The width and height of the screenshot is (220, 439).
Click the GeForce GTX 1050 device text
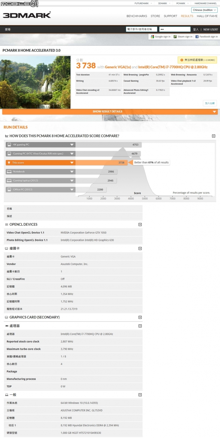point(83,233)
